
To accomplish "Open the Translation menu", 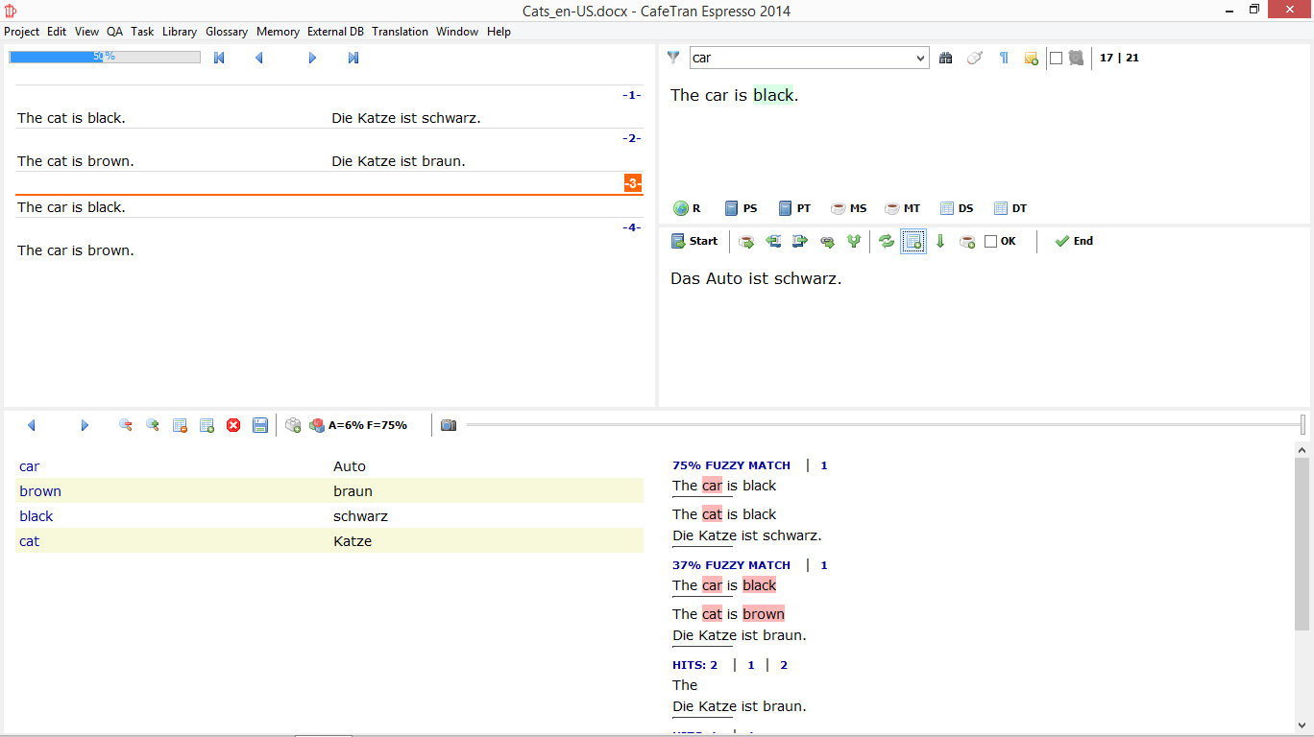I will pos(400,32).
